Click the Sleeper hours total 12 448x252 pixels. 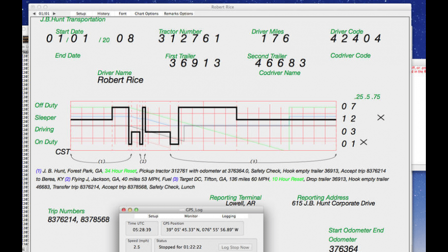pyautogui.click(x=349, y=119)
